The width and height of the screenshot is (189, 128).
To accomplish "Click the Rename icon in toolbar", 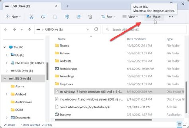I will [67, 17].
